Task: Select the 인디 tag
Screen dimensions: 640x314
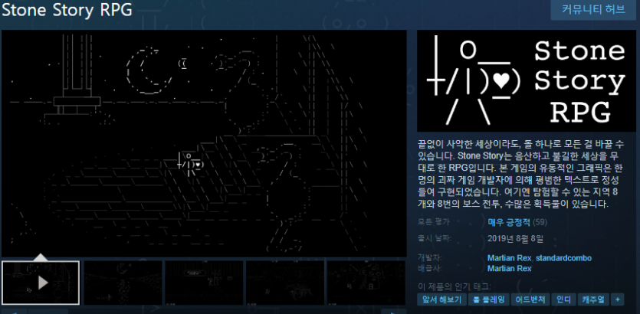Action: pyautogui.click(x=563, y=299)
